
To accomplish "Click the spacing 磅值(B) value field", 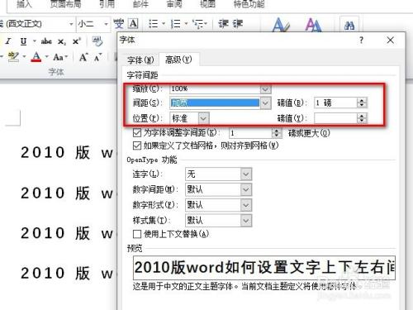I will click(335, 103).
